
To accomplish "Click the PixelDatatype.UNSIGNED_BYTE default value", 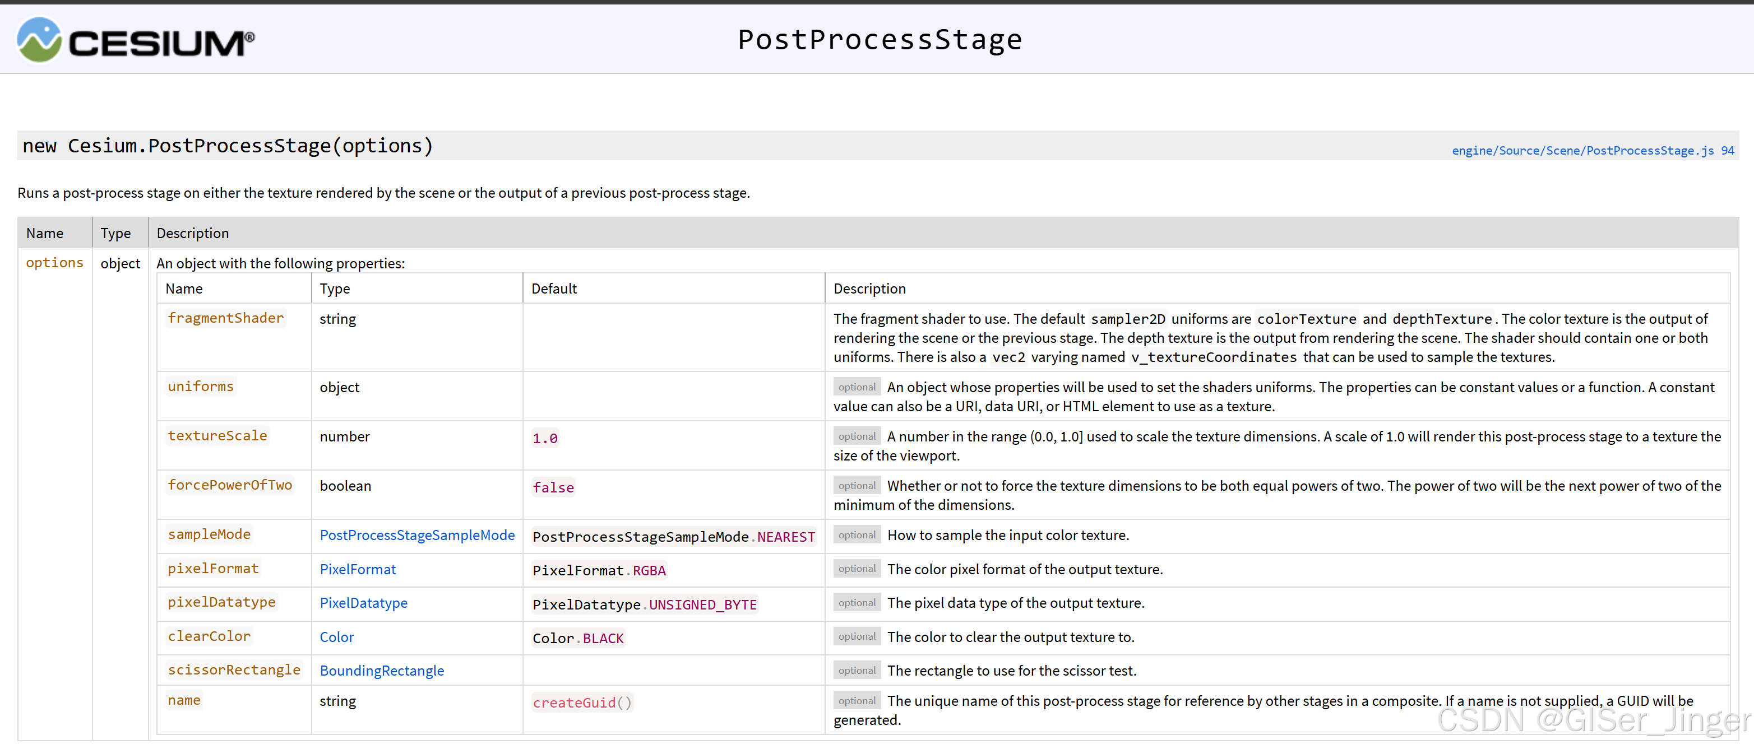I will point(645,605).
